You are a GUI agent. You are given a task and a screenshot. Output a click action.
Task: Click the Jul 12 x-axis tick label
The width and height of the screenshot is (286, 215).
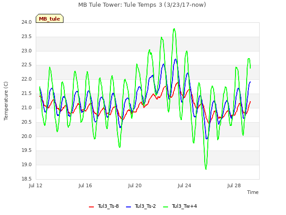pyautogui.click(x=36, y=185)
